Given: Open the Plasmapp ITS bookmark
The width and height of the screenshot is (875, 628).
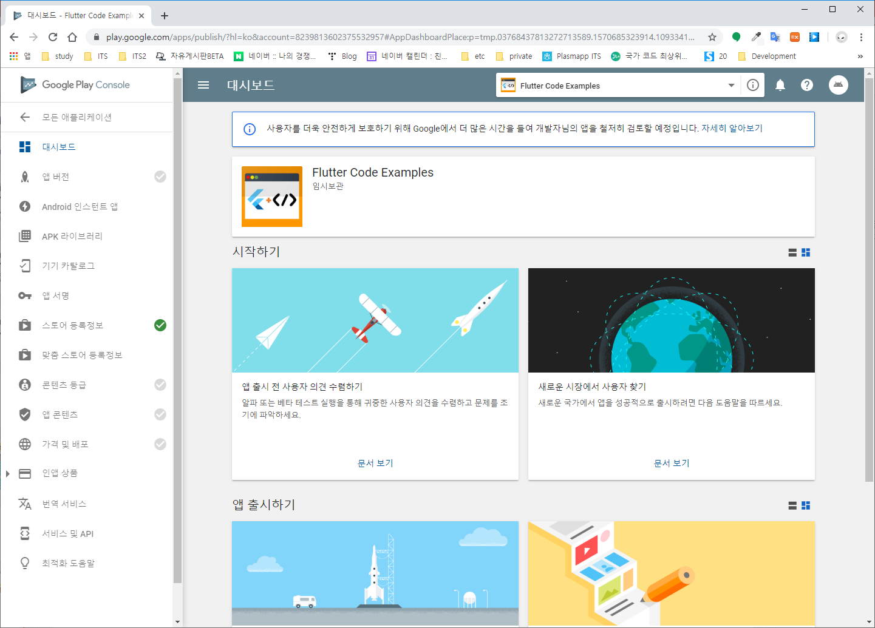Looking at the screenshot, I should tap(572, 56).
